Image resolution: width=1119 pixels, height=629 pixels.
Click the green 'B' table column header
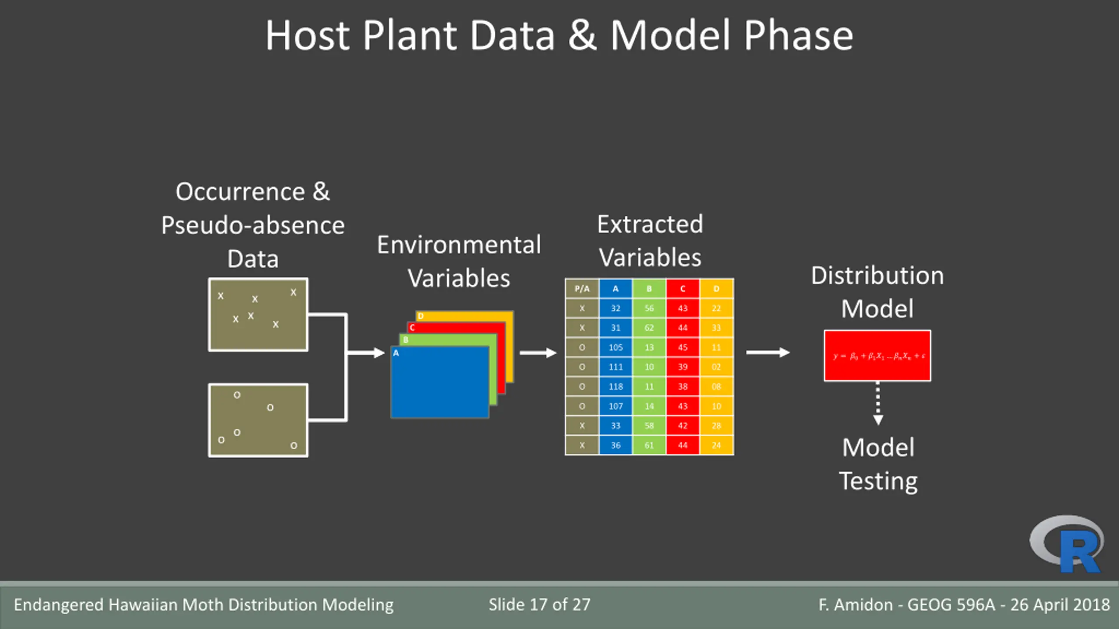click(x=649, y=289)
